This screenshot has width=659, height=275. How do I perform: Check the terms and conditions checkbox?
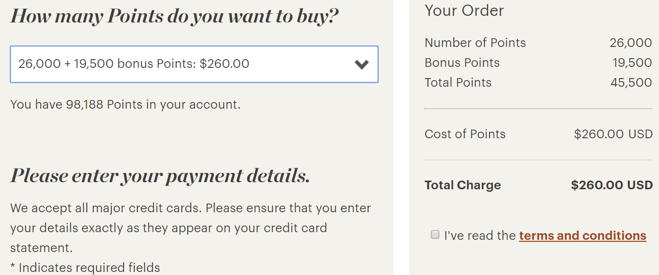point(435,235)
